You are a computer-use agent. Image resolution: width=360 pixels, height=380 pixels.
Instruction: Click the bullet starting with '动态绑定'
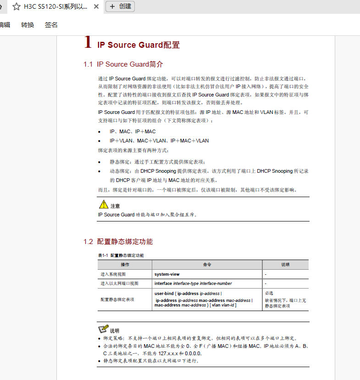tap(209, 176)
